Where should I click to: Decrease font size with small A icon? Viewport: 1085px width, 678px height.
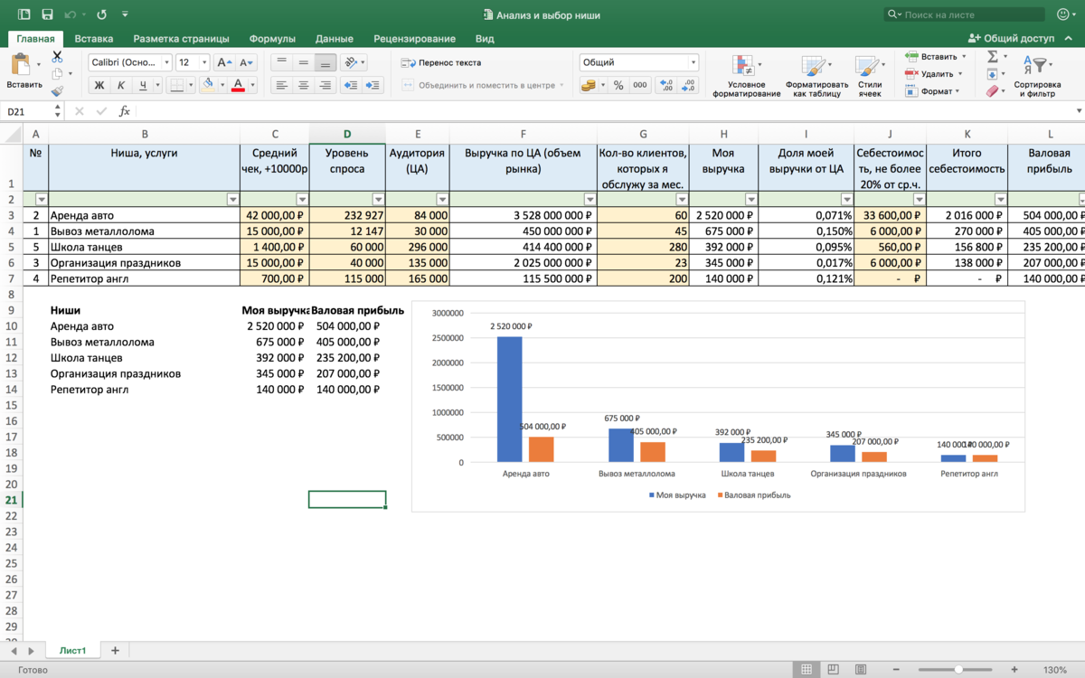click(x=247, y=62)
